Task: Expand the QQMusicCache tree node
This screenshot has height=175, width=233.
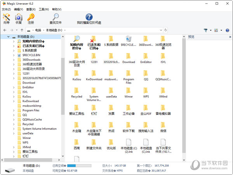Action: [14, 120]
